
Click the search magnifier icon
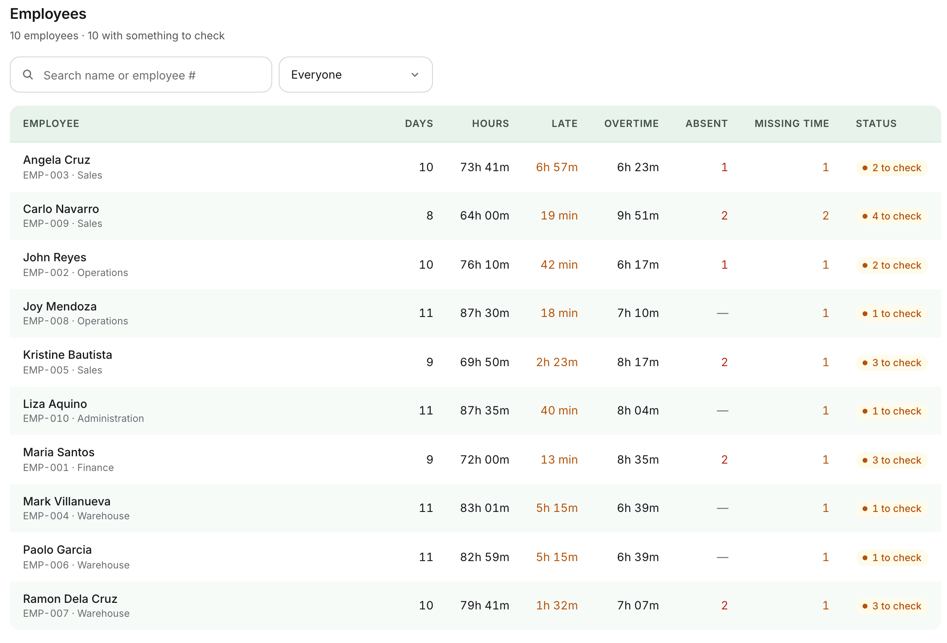click(28, 75)
